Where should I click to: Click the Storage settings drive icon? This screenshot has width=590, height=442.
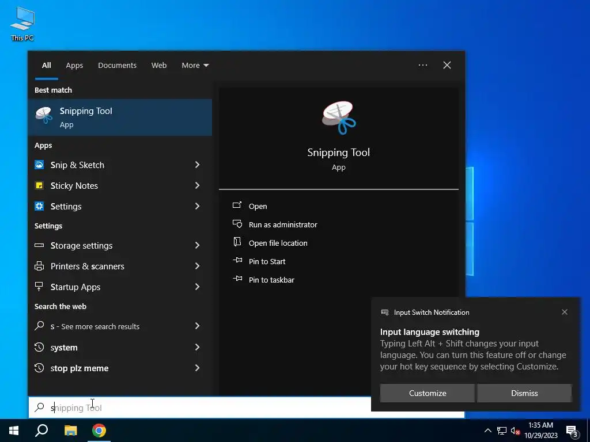(x=39, y=245)
